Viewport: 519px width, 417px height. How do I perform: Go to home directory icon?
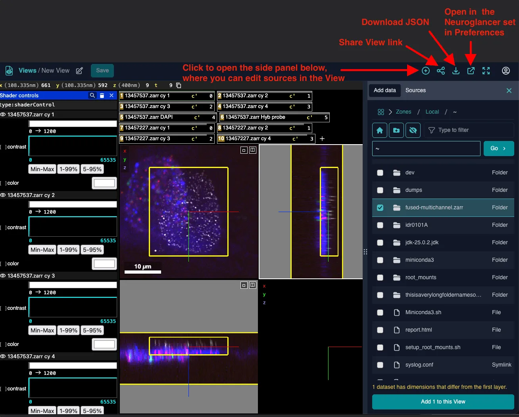(380, 130)
